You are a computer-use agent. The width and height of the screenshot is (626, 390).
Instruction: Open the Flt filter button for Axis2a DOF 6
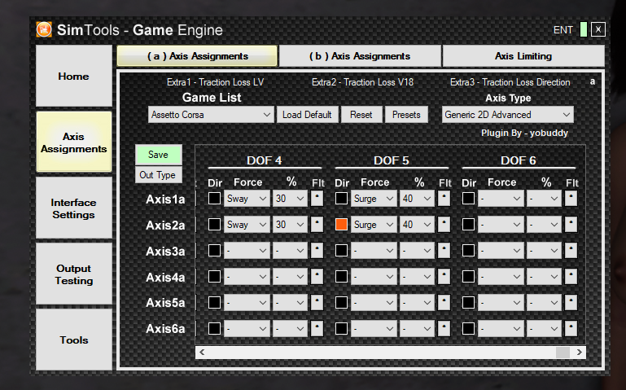coord(571,225)
